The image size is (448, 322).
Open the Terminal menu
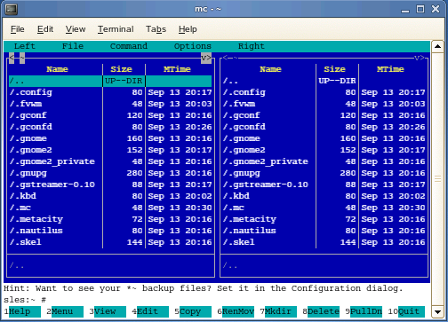[x=116, y=29]
